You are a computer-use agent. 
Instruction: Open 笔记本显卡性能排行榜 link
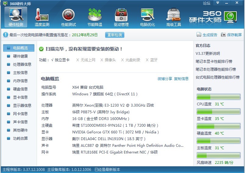click(x=214, y=61)
